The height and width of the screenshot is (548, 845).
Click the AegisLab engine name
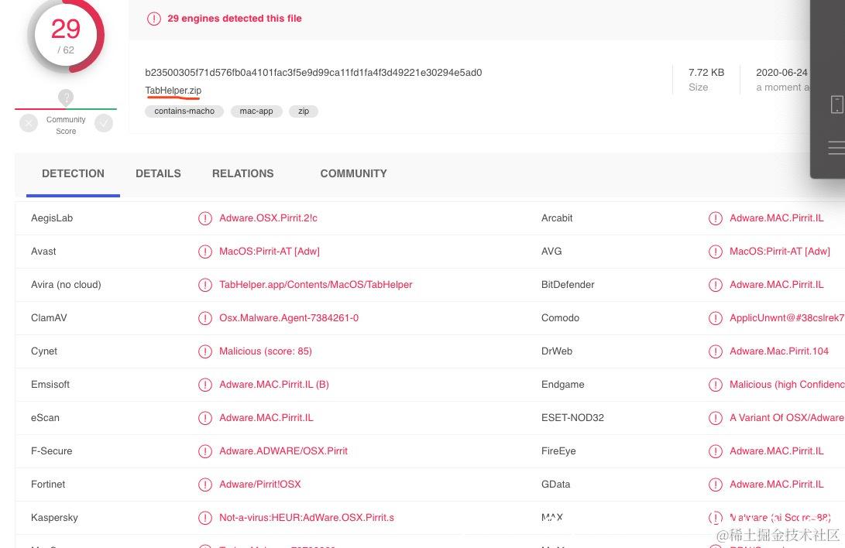[x=52, y=218]
